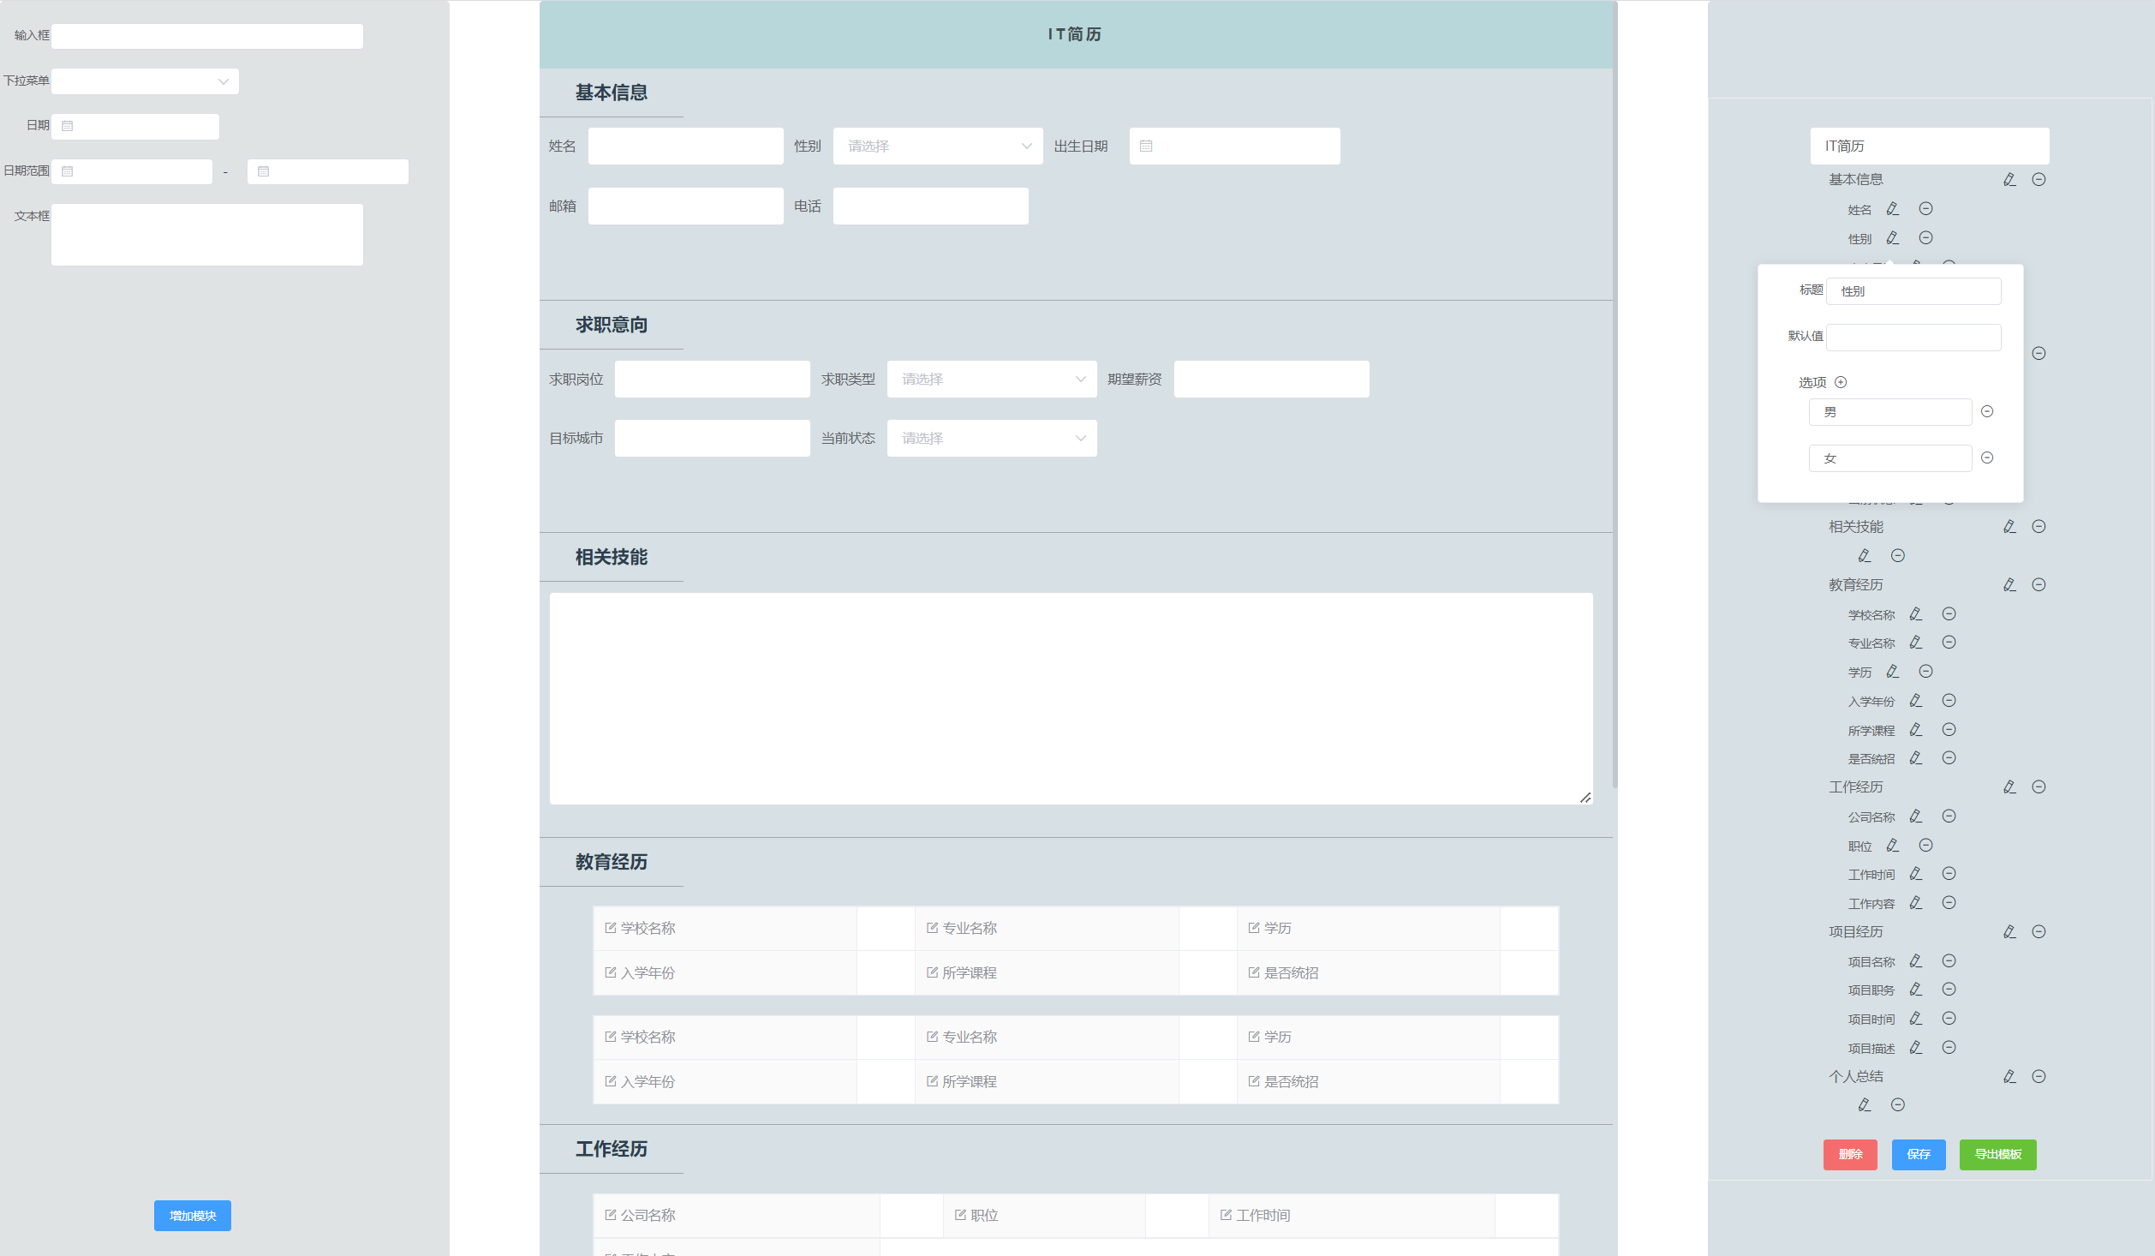The image size is (2155, 1256).
Task: Click the 期望薪资 input field
Action: 1271,379
